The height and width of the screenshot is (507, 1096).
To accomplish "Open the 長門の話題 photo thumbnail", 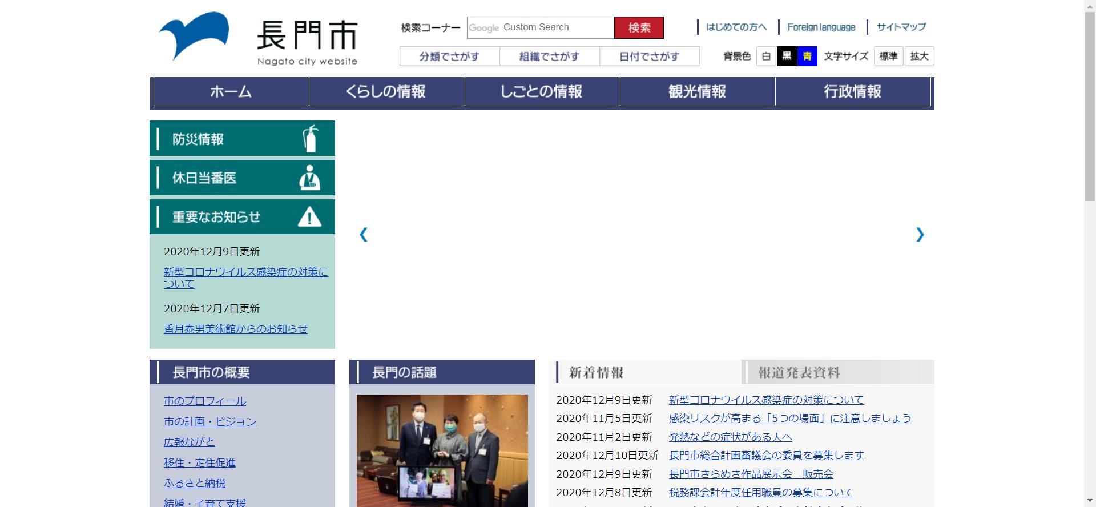I will click(442, 450).
